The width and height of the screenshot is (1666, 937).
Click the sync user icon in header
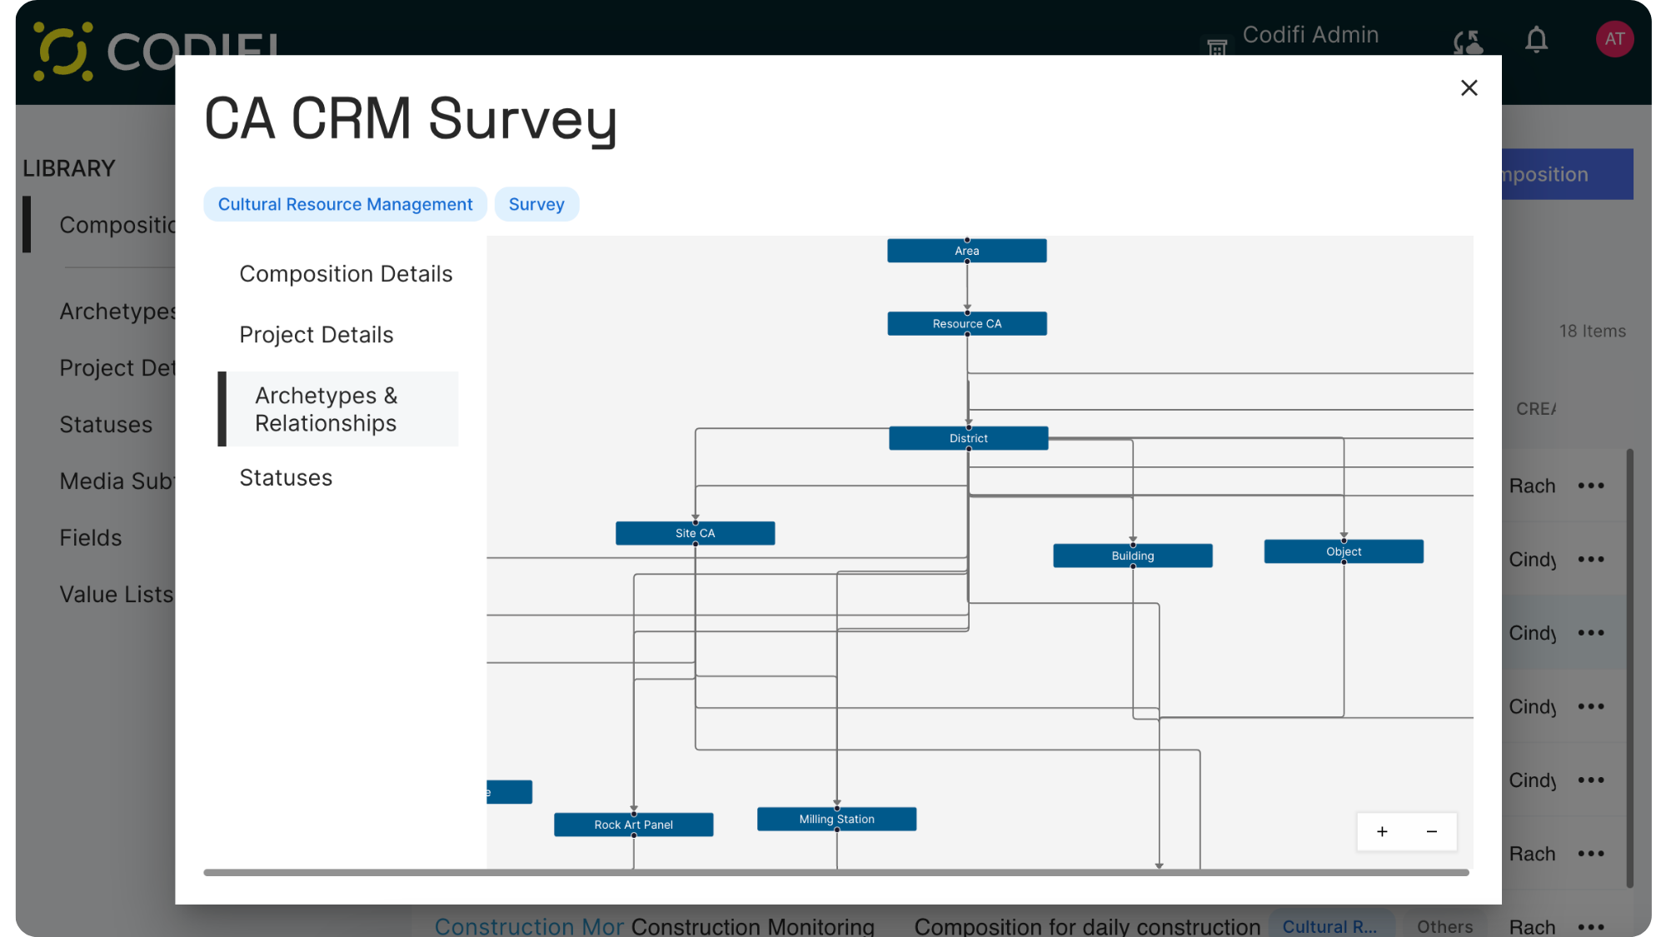[x=1468, y=42]
